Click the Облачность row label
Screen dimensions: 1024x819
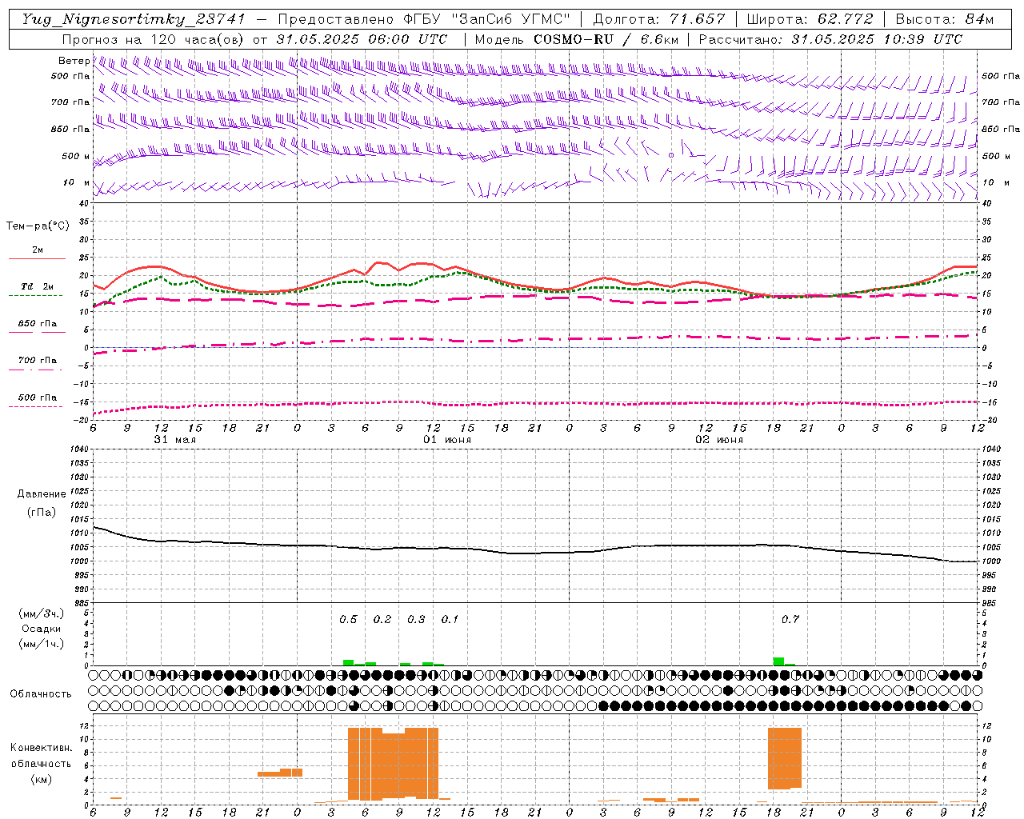coord(41,693)
